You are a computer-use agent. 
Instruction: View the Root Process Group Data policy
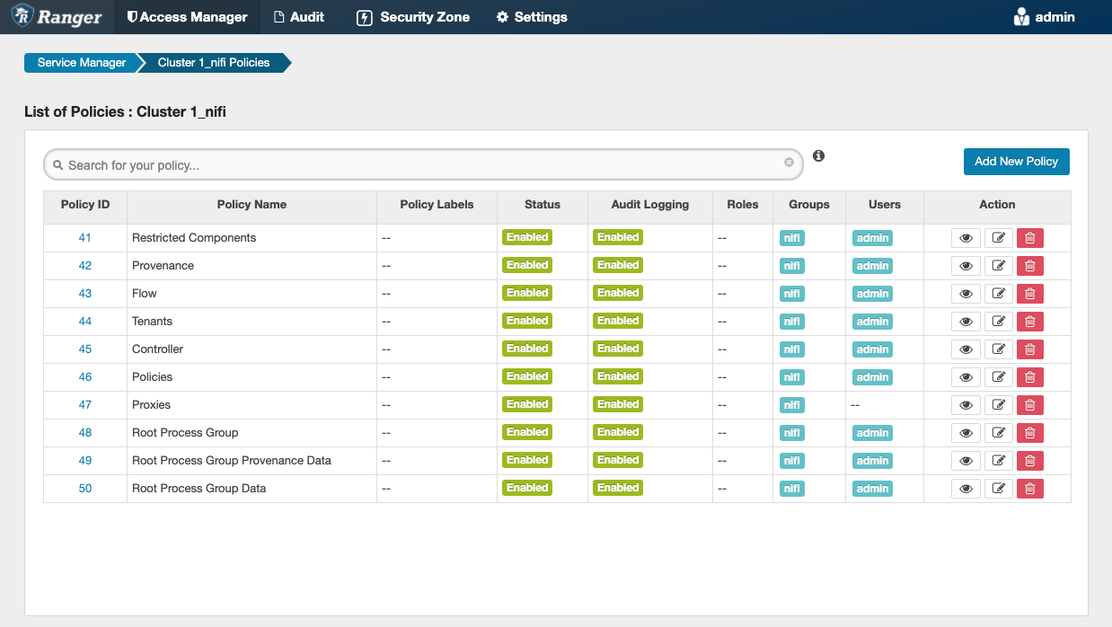tap(966, 489)
